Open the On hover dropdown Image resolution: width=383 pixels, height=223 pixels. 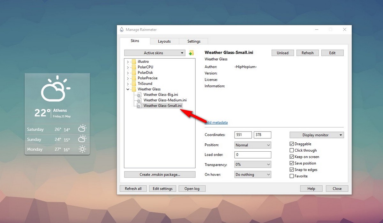coord(252,174)
